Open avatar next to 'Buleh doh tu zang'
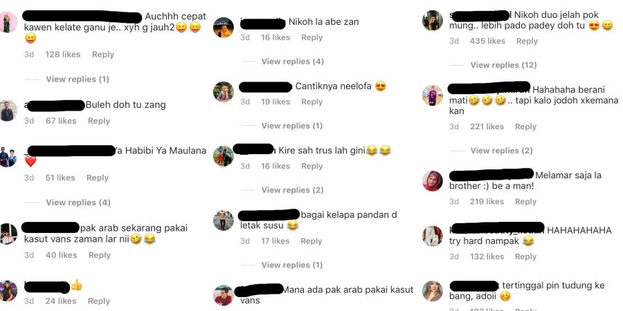Viewport: 623px width, 311px height. coord(8,111)
